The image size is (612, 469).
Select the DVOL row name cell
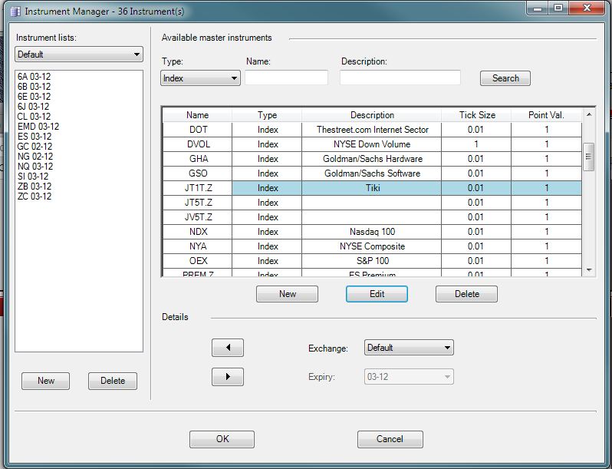click(x=198, y=144)
